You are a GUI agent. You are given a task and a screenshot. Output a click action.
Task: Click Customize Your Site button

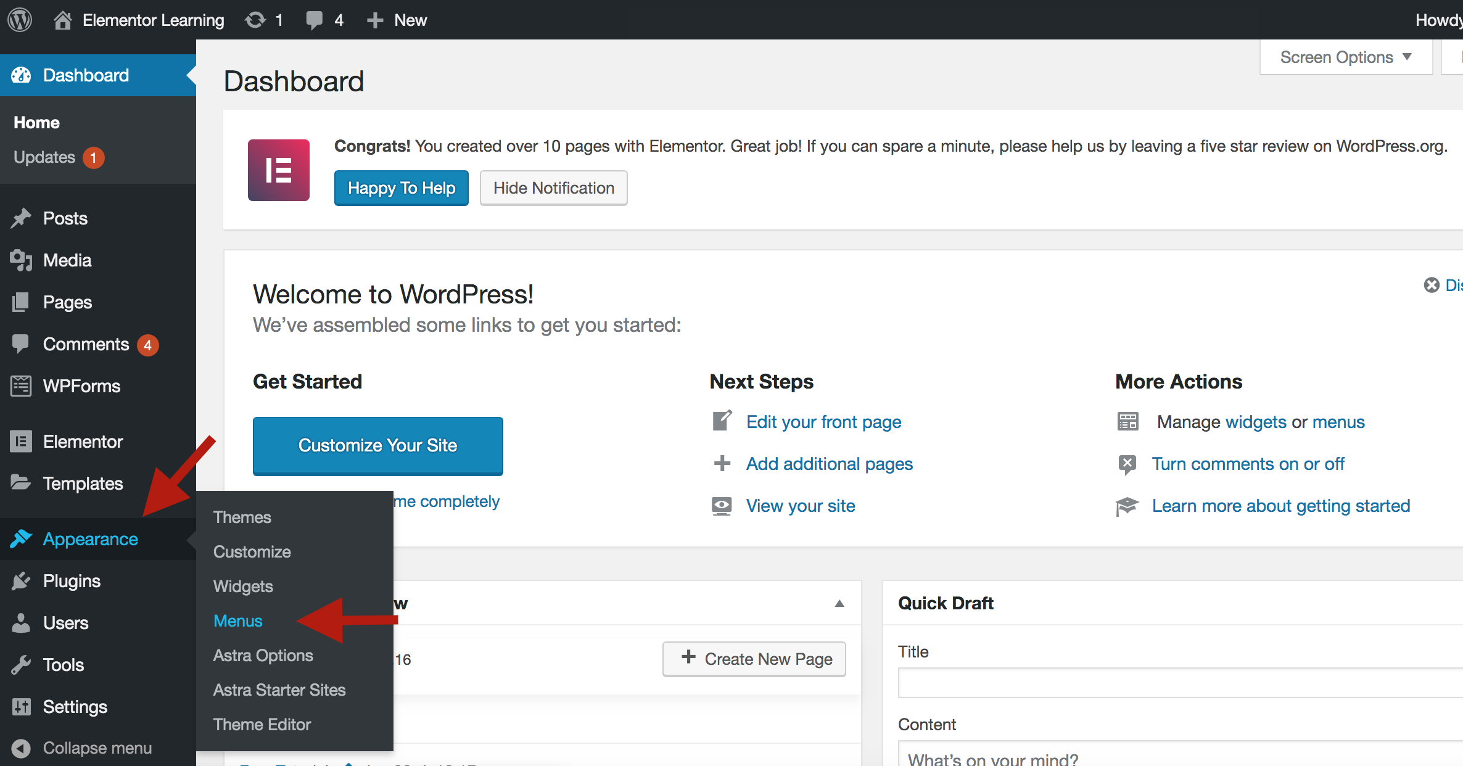point(377,445)
